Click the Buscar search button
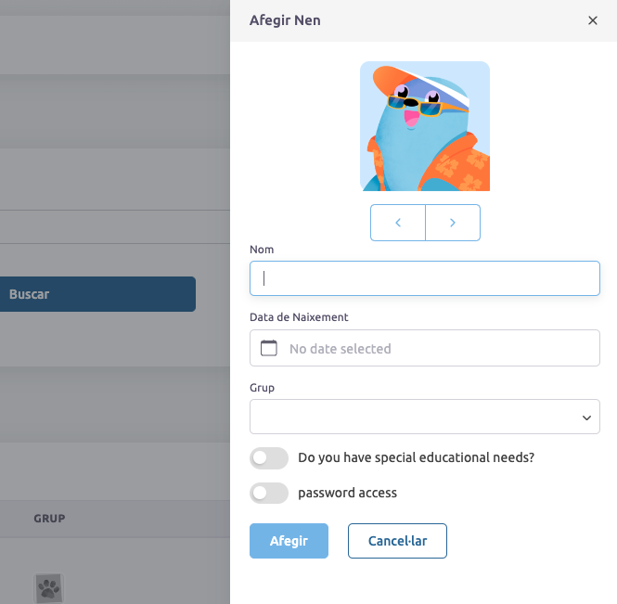This screenshot has width=617, height=604. [x=97, y=294]
